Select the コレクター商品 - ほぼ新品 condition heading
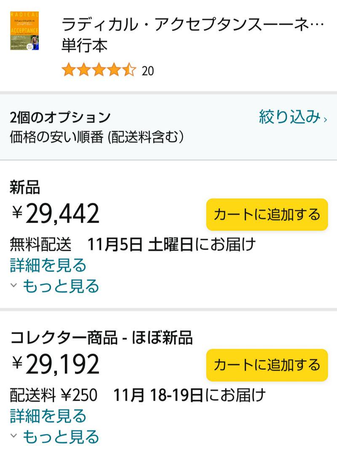The width and height of the screenshot is (337, 456). [x=101, y=338]
